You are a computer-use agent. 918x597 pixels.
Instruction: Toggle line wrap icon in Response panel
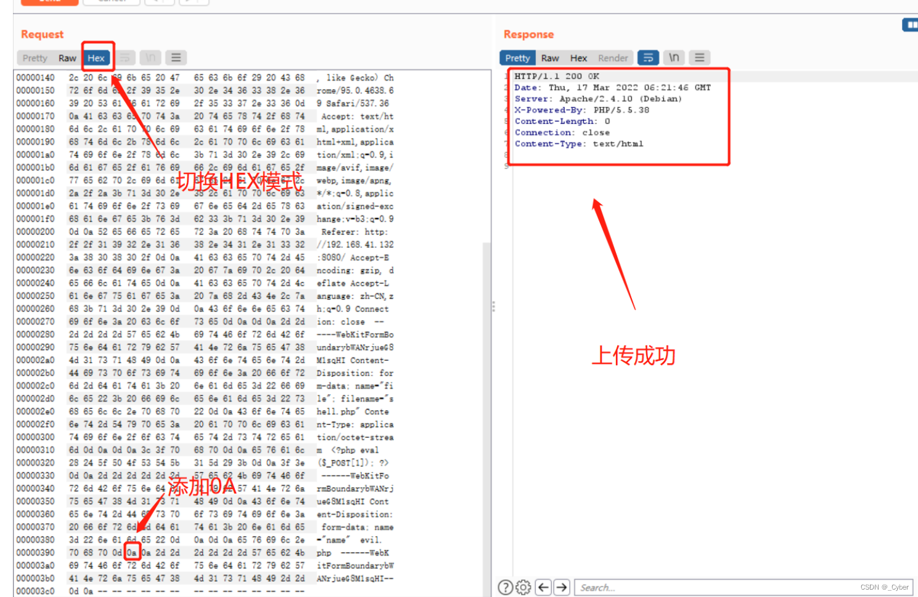click(648, 58)
